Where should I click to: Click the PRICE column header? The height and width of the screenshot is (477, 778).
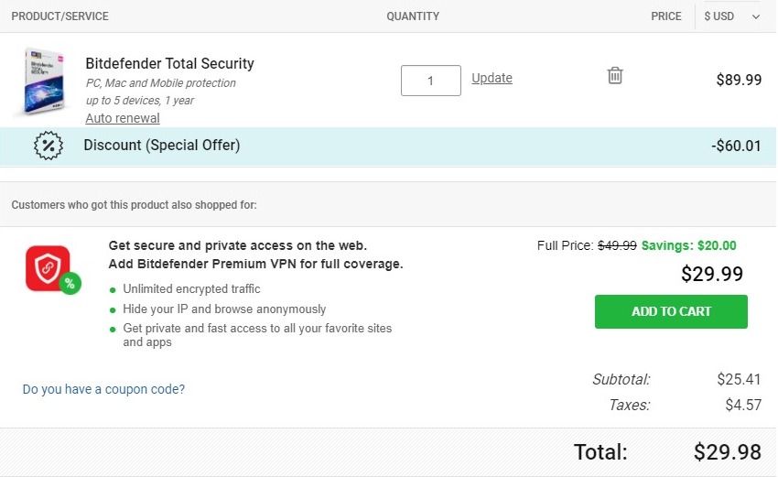tap(665, 16)
